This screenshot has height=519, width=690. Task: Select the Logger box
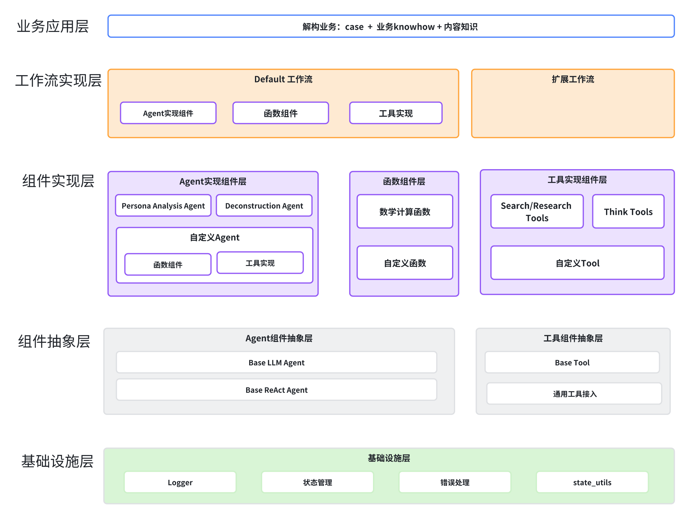(x=180, y=482)
